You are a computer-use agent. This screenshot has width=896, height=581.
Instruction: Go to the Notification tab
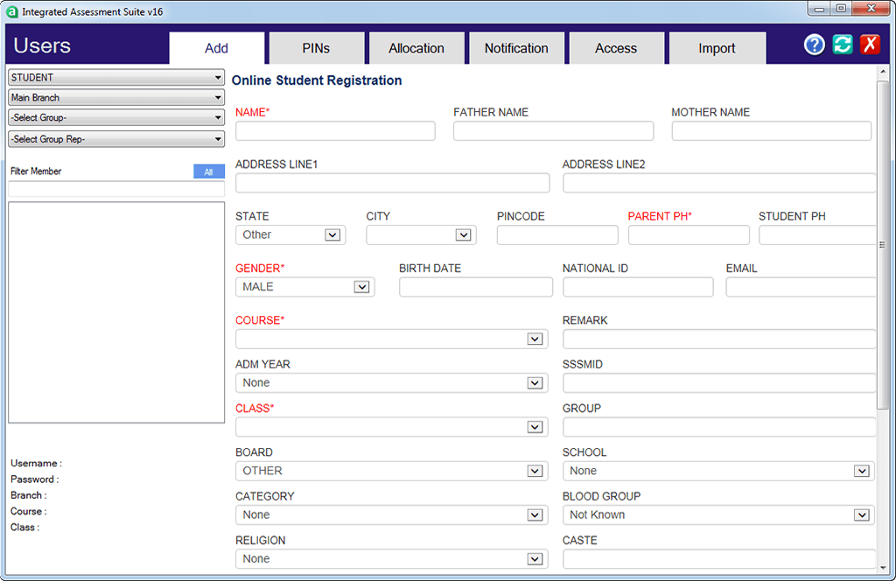tap(516, 49)
